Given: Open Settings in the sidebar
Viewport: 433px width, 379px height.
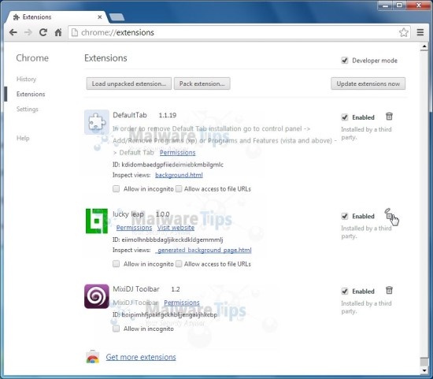Looking at the screenshot, I should click(28, 109).
